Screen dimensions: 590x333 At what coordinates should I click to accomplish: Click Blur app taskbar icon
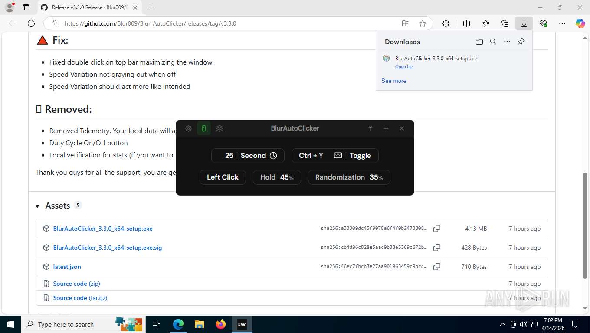[242, 324]
